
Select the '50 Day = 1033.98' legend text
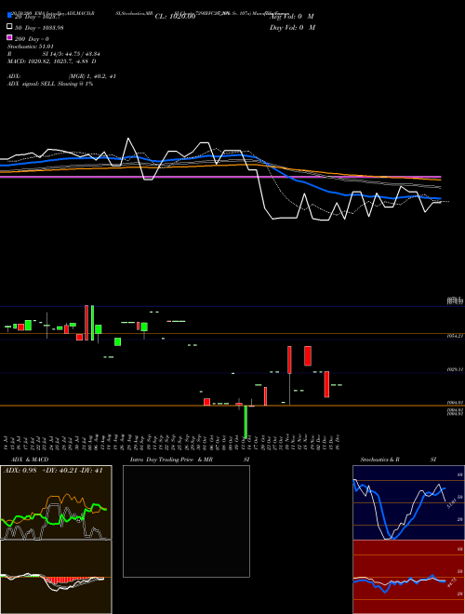coord(39,28)
